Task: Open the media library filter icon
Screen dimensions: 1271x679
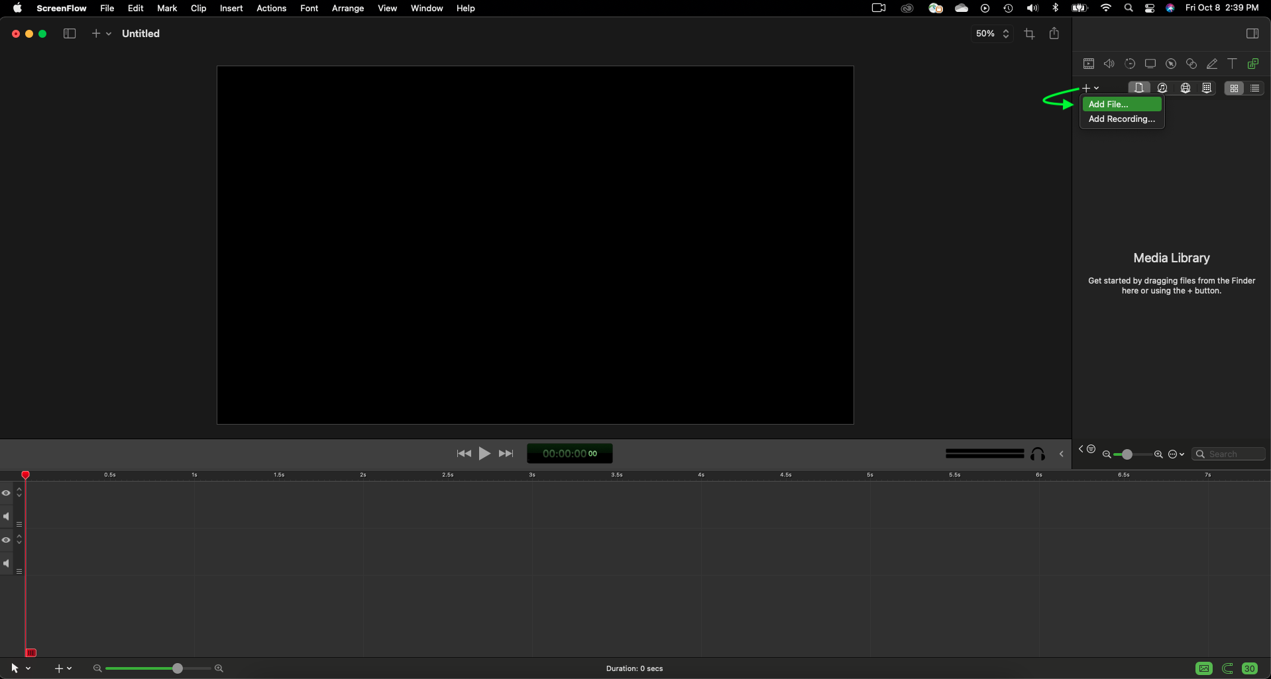Action: [x=1091, y=449]
